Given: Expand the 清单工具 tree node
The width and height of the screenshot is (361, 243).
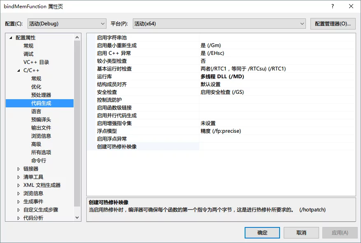Looking at the screenshot, I should [x=19, y=177].
